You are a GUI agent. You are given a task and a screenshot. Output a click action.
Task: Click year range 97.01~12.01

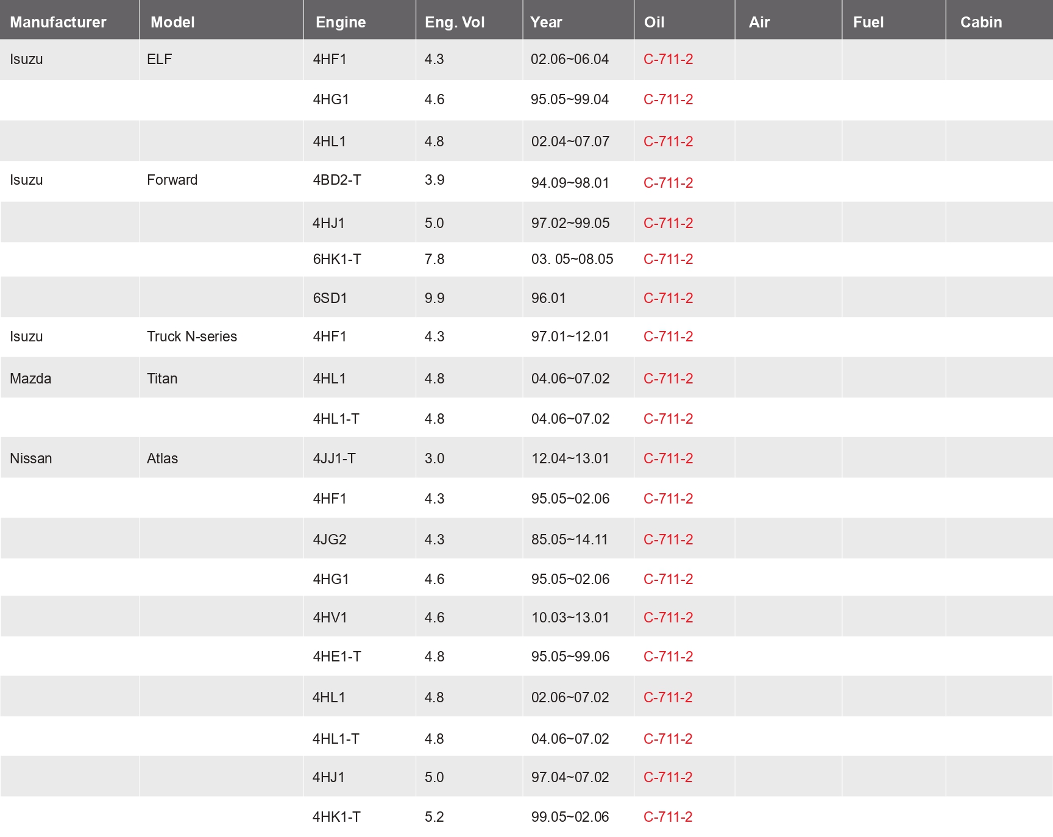click(x=570, y=337)
